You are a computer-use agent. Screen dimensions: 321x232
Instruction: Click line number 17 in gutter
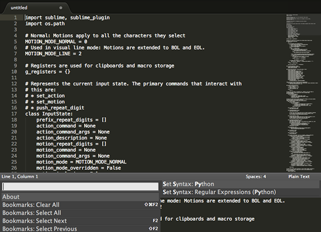pos(14,114)
